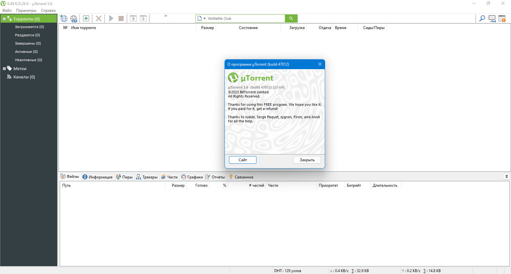Click the Метки tag icon

click(9, 68)
